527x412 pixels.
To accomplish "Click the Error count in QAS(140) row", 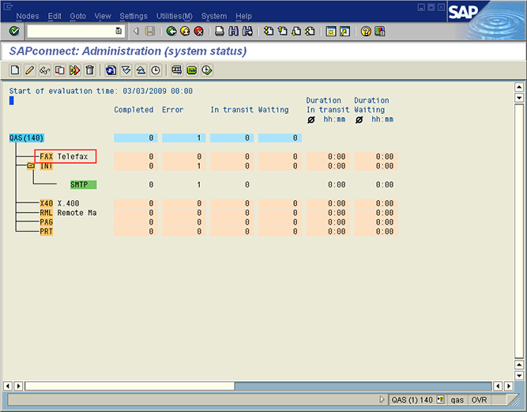I will 184,138.
